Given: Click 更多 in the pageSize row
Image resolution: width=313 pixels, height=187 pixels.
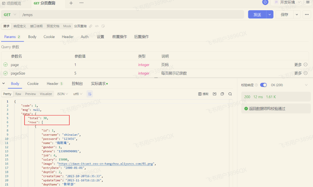Looking at the screenshot, I should tap(298, 73).
